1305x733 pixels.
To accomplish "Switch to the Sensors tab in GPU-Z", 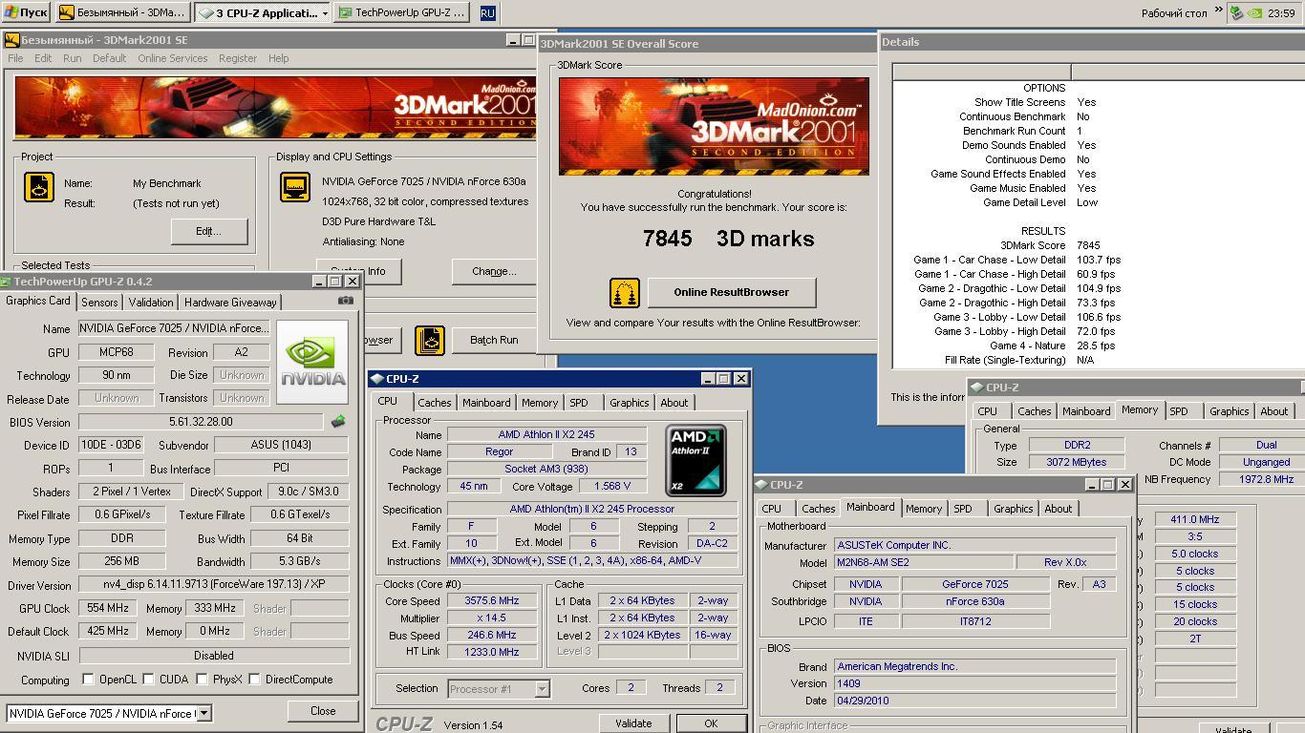I will 99,302.
